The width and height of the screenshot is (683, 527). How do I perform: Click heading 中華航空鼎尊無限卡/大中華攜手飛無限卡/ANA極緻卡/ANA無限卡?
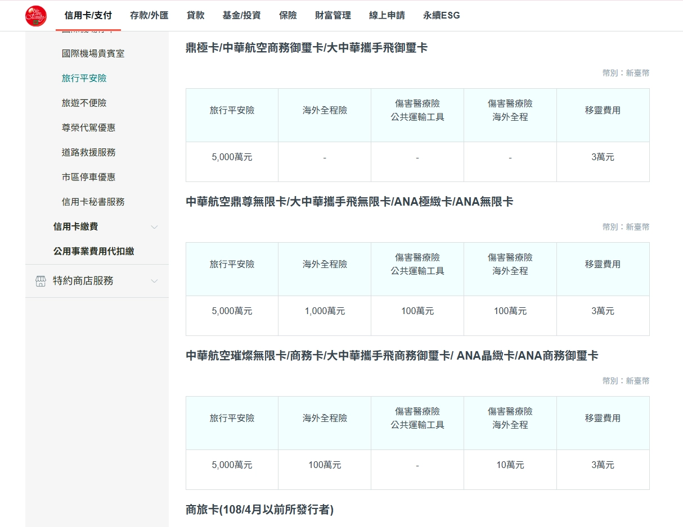[x=349, y=202]
